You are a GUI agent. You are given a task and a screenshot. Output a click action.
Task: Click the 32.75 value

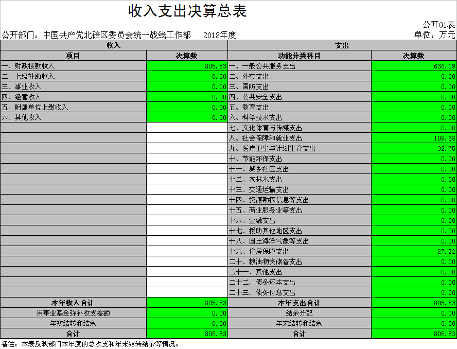click(x=414, y=148)
